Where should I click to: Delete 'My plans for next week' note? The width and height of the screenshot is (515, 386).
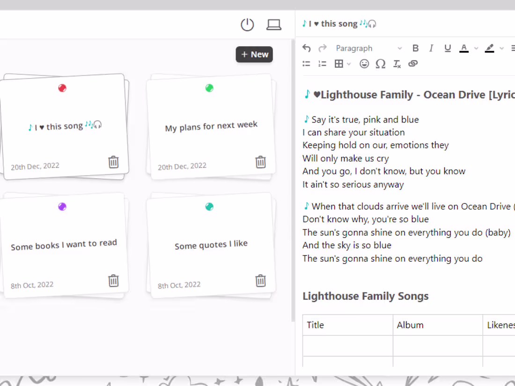pos(260,162)
